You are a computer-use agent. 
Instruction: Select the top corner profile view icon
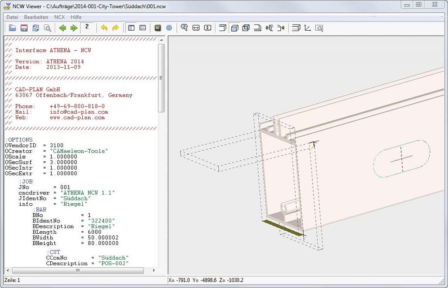(x=223, y=28)
